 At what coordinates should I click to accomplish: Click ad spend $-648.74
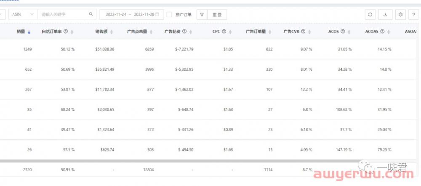coord(186,109)
